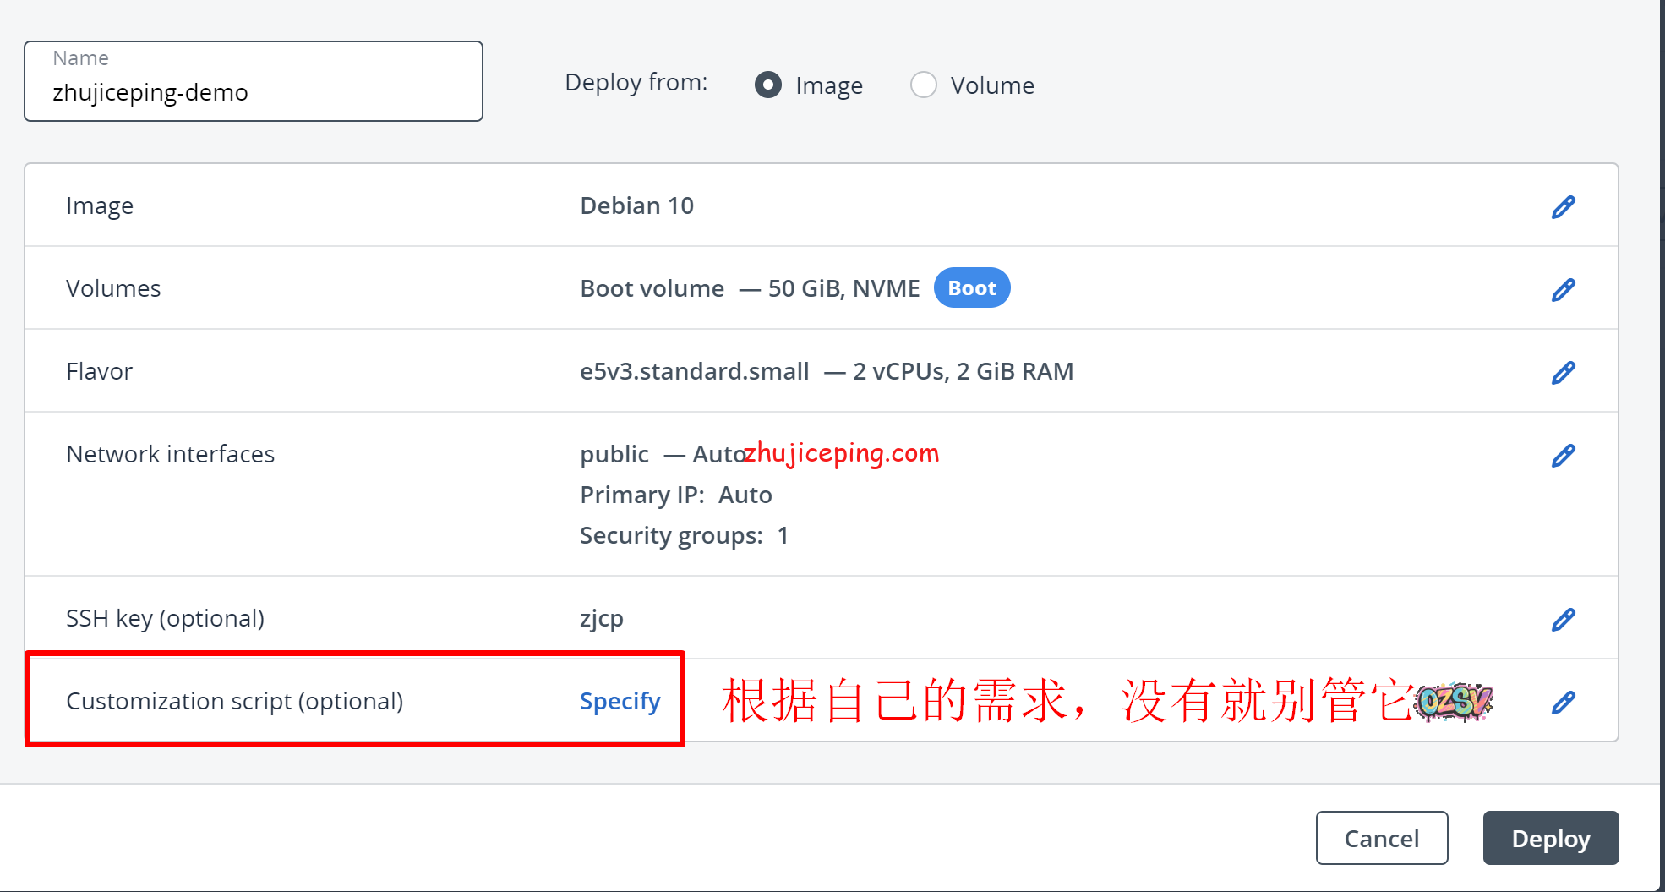1665x892 pixels.
Task: Edit Network interfaces using pencil icon
Action: point(1563,456)
